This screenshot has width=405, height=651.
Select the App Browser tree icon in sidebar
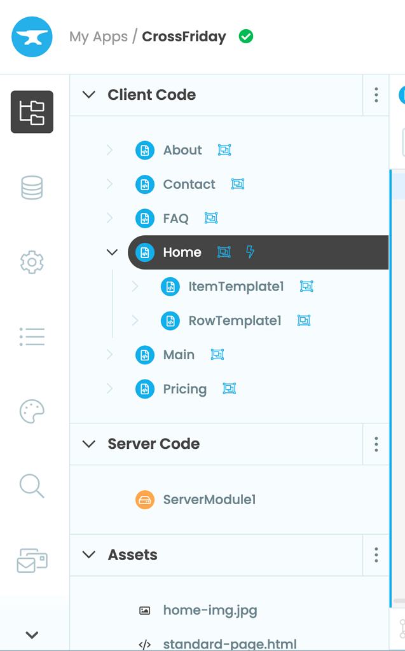click(31, 112)
